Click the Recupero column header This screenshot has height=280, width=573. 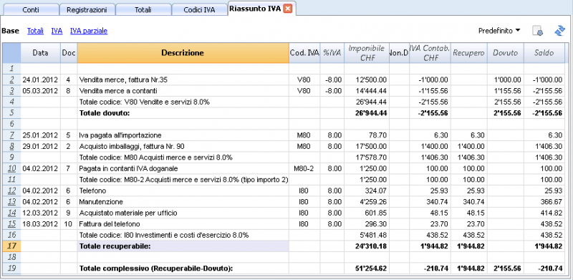[x=469, y=53]
